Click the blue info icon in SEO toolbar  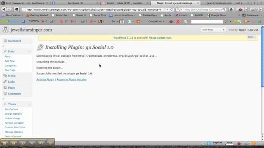coord(24,21)
